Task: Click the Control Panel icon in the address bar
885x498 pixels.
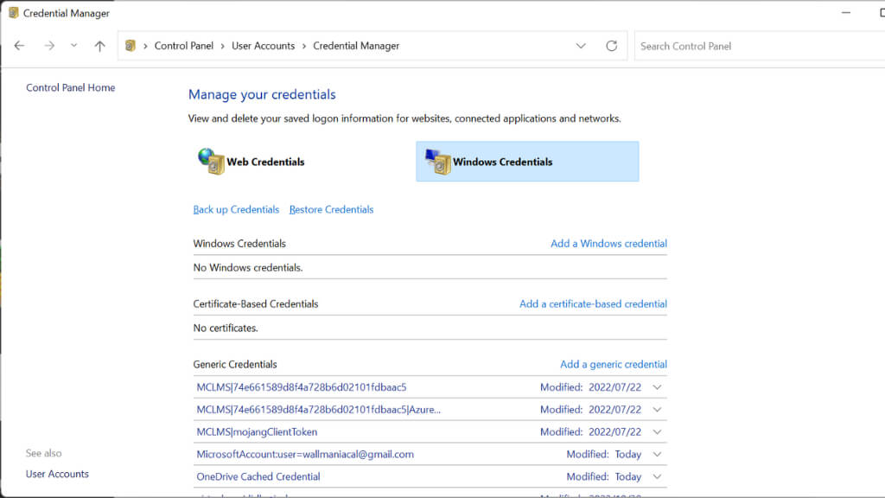Action: point(131,46)
